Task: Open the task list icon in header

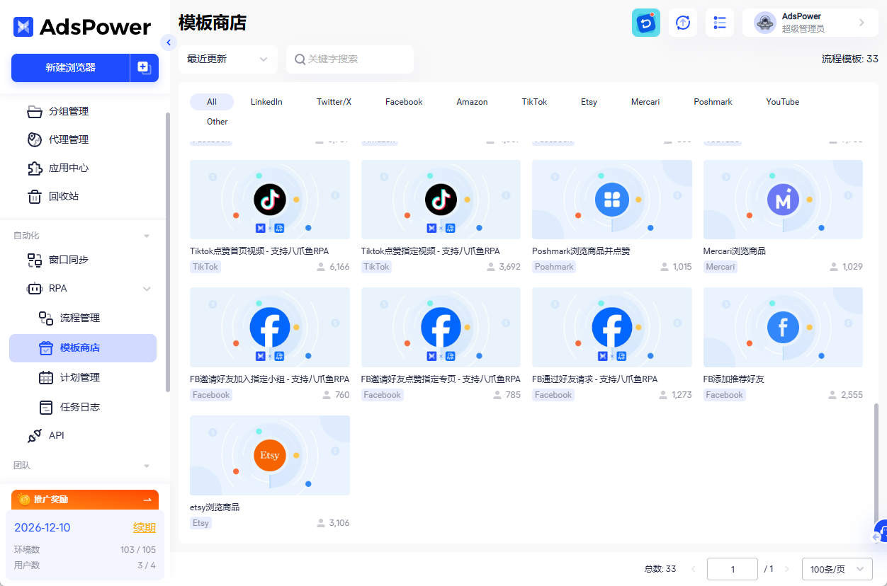Action: click(x=720, y=23)
